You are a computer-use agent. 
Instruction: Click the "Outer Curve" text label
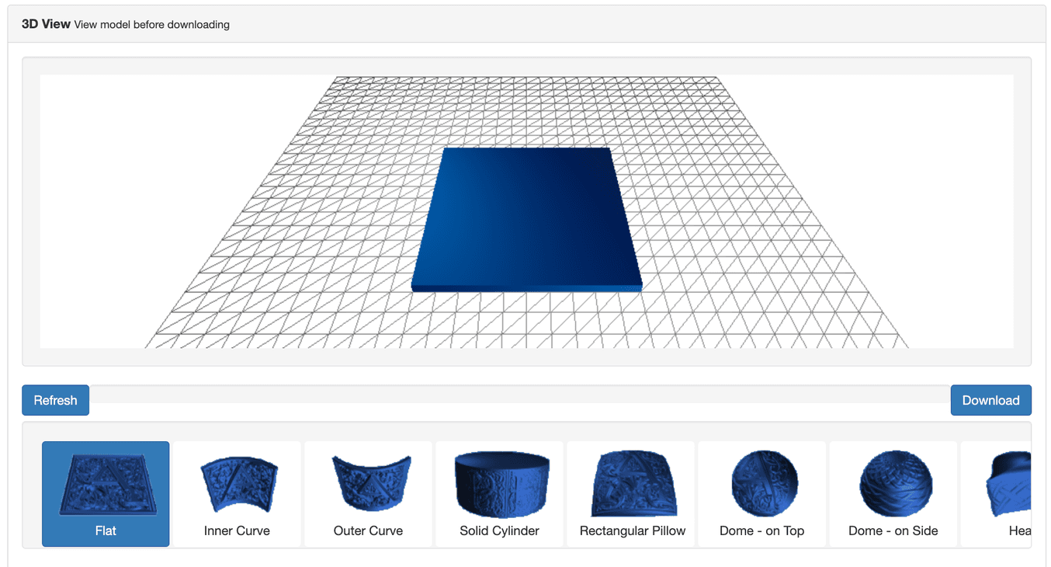[x=368, y=531]
